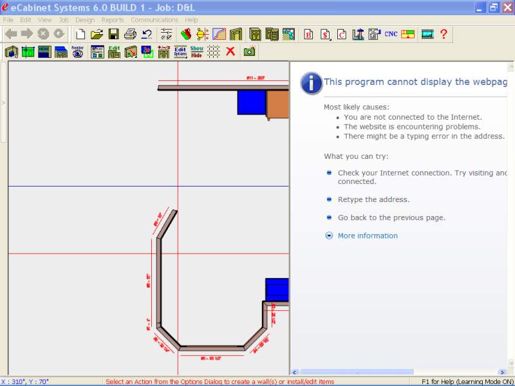Open the Reports menu
Screen dimensions: 515x386
pyautogui.click(x=112, y=20)
